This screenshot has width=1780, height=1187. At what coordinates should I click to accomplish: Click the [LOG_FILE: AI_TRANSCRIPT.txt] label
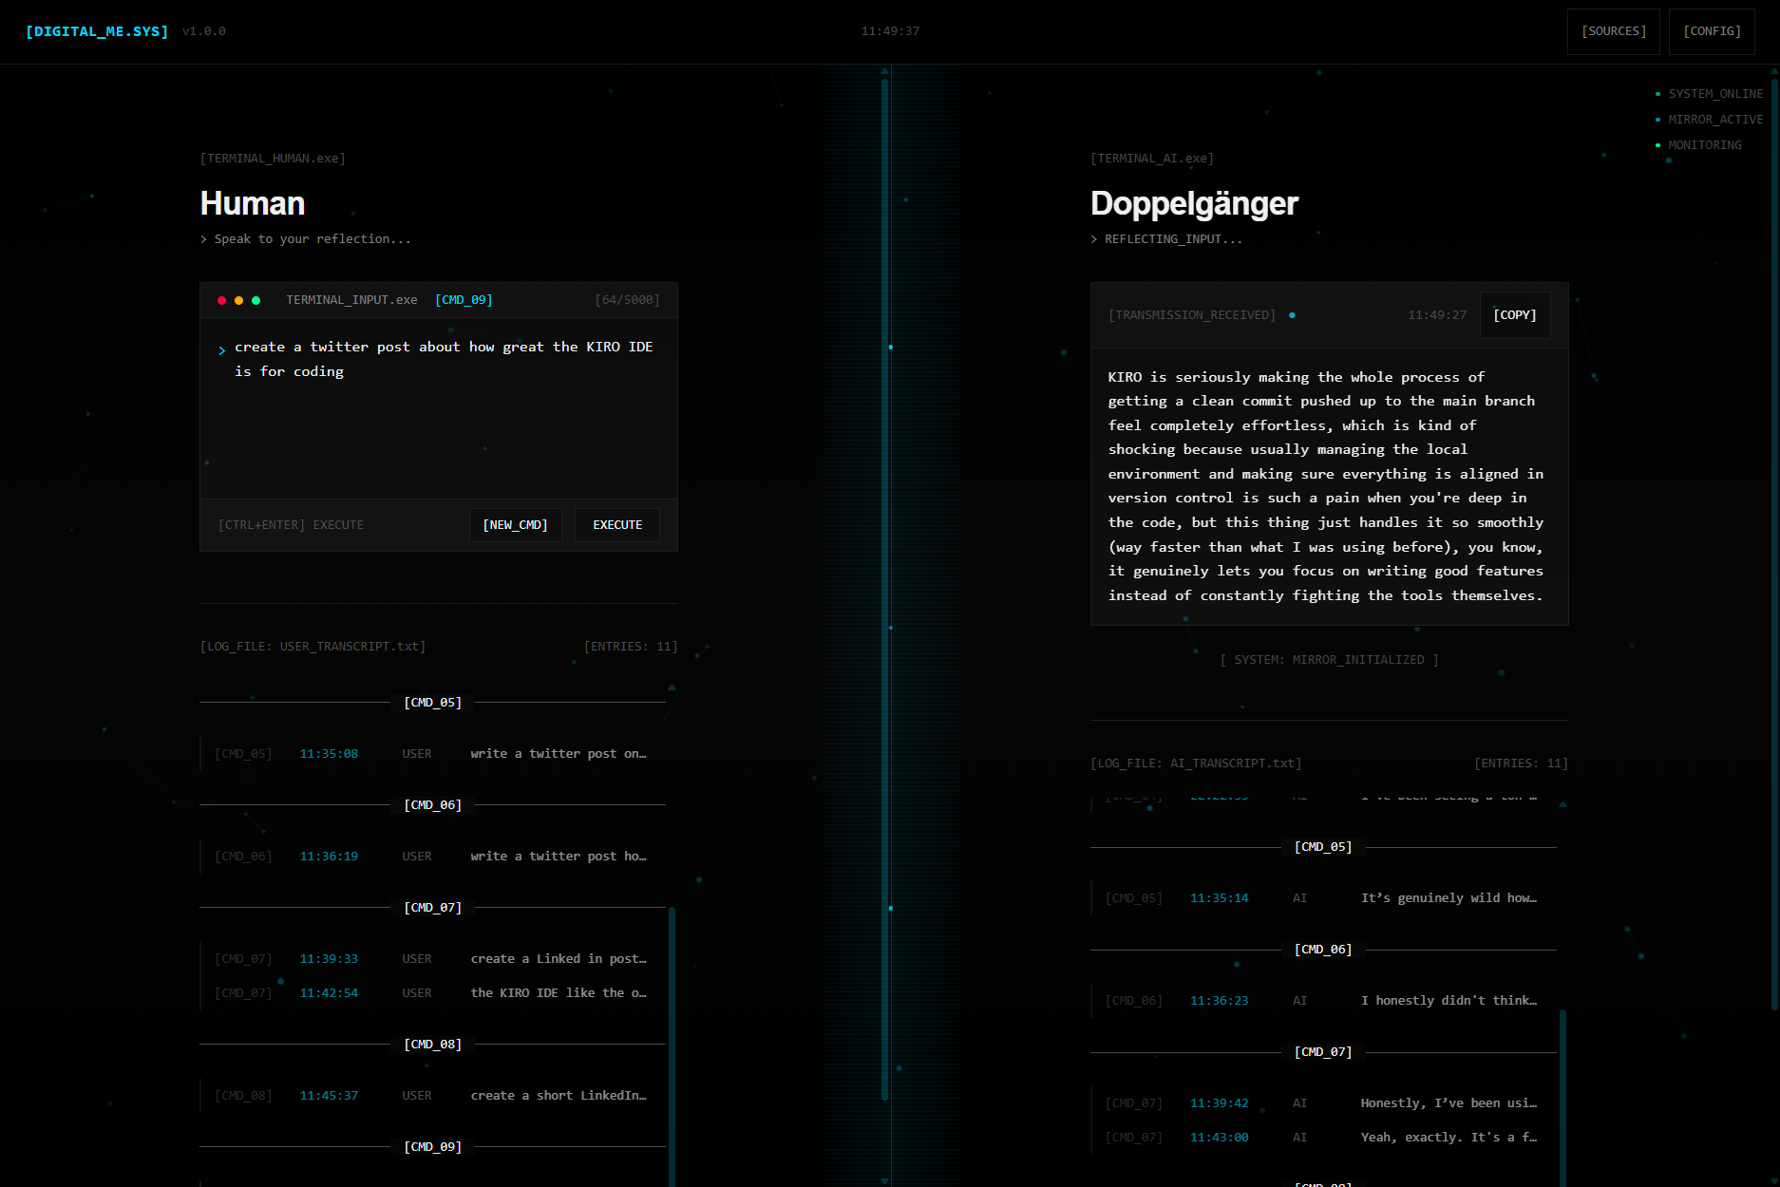[x=1196, y=763]
